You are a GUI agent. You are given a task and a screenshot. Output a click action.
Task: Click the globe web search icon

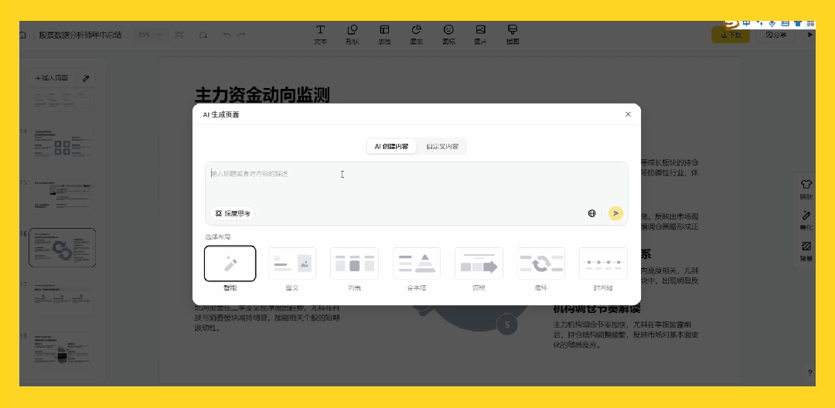coord(592,213)
